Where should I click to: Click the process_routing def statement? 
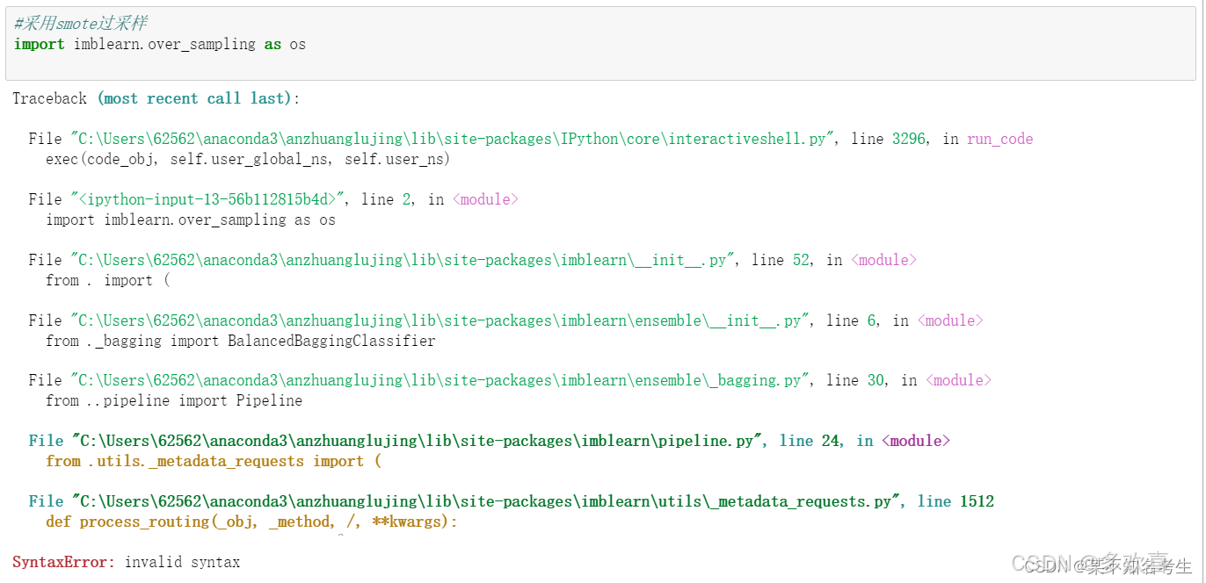(251, 521)
